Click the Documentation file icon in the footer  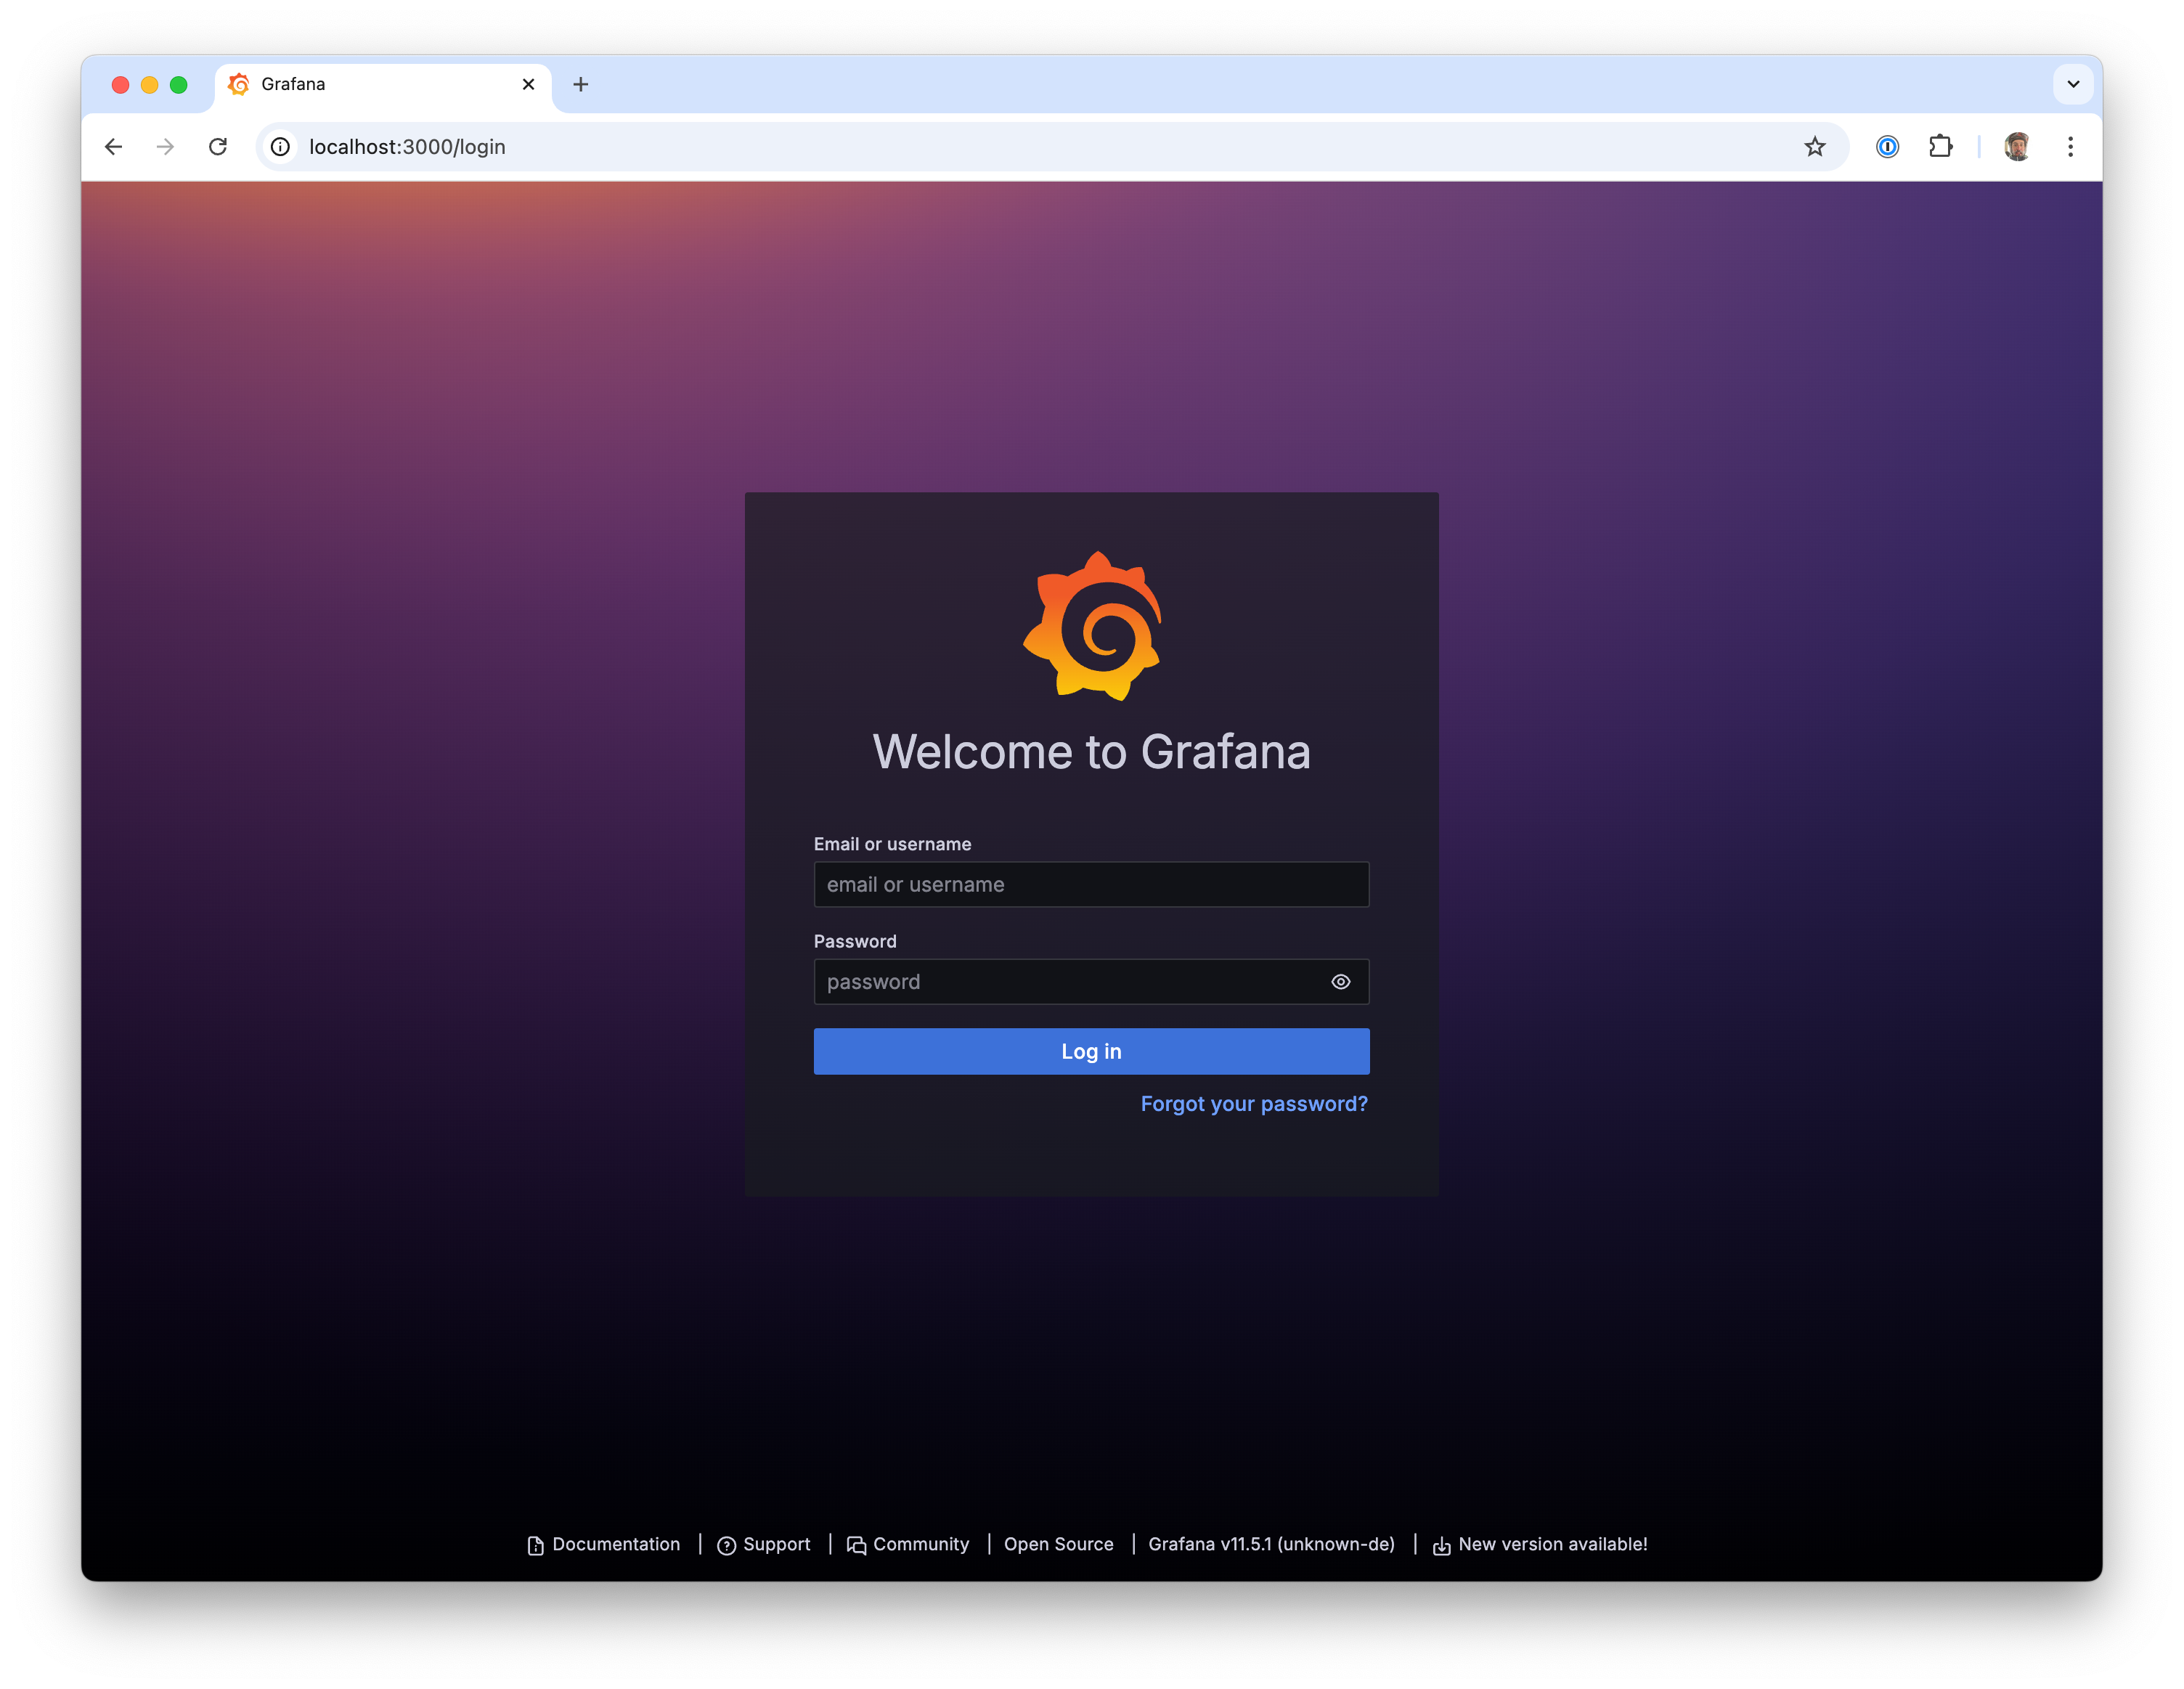[x=535, y=1545]
